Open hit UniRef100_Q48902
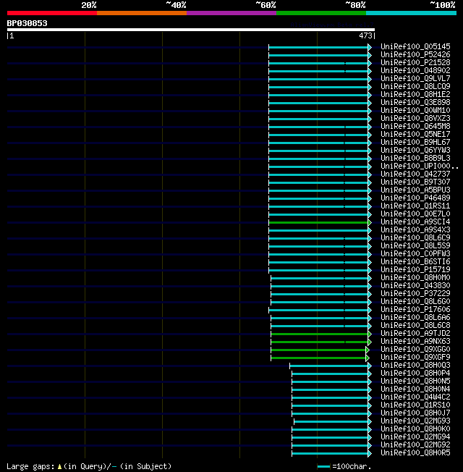463x472 pixels. coord(415,70)
